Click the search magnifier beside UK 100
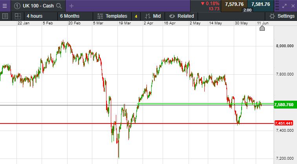Image resolution: width=297 pixels, height=164 pixels. pyautogui.click(x=59, y=6)
